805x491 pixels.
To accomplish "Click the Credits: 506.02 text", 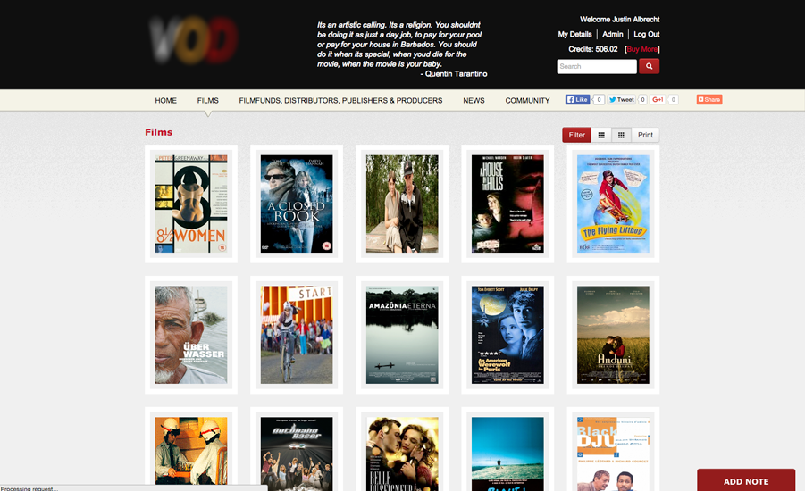I will (x=593, y=49).
